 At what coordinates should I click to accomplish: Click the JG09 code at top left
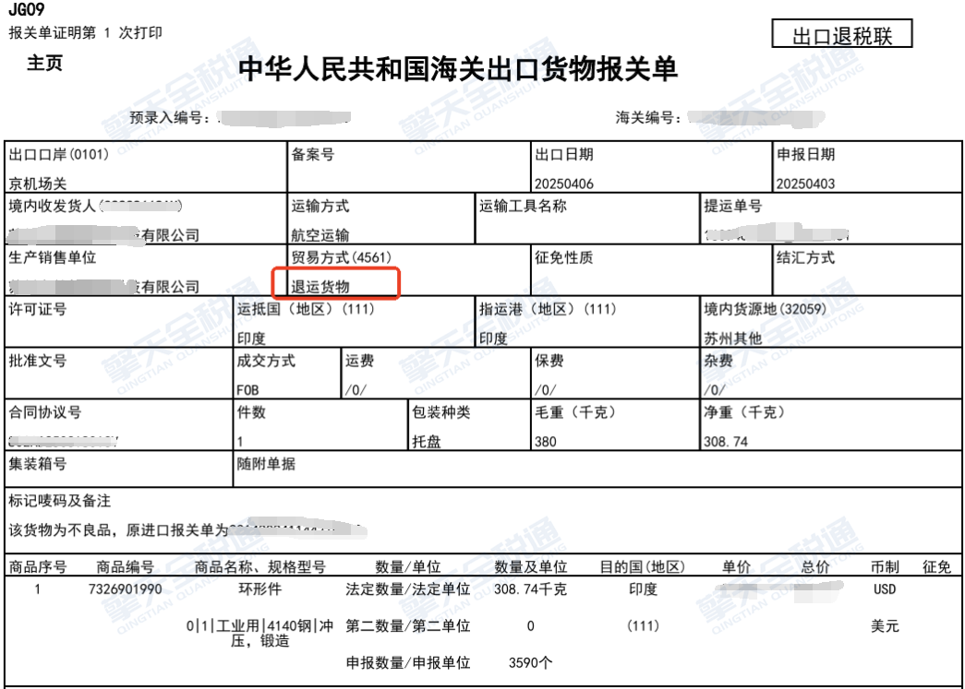pyautogui.click(x=25, y=12)
